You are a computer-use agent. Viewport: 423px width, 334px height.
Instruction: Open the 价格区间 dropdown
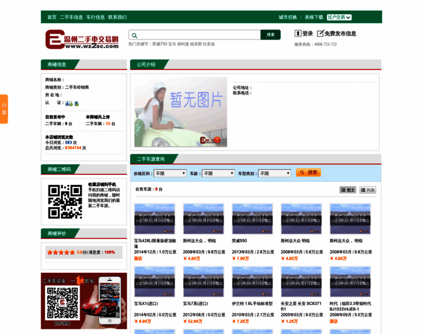(170, 173)
